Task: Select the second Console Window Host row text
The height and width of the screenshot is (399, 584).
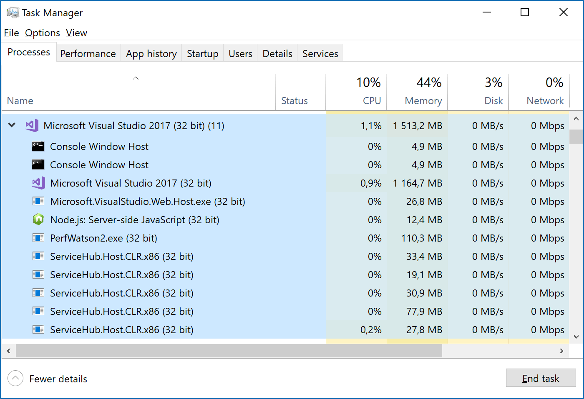Action: 99,165
